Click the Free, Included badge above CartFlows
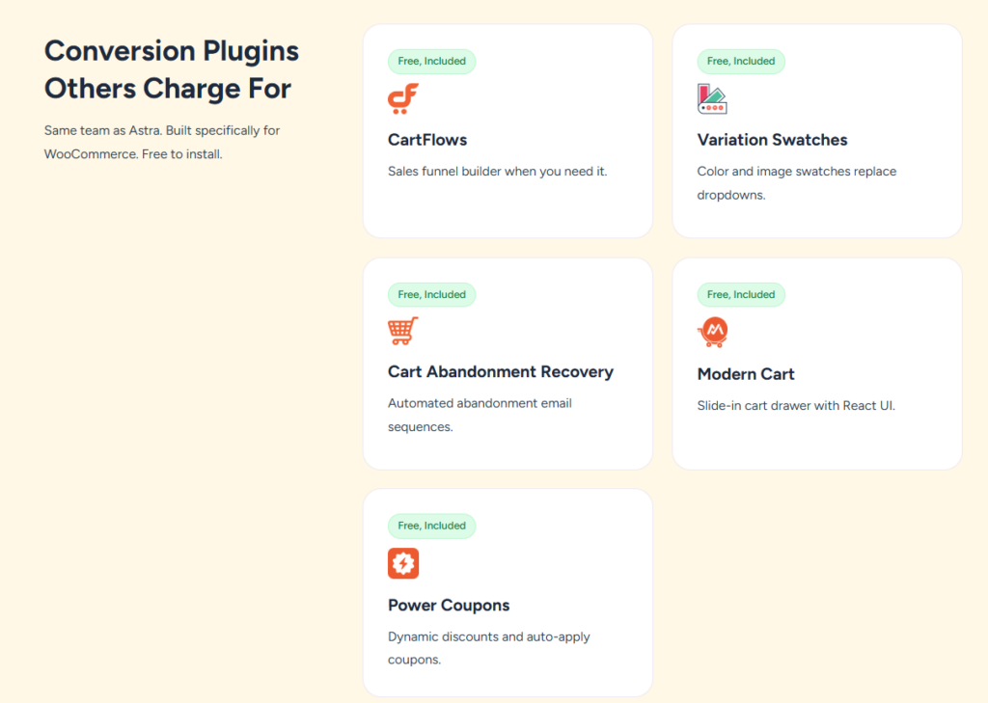 (x=431, y=61)
